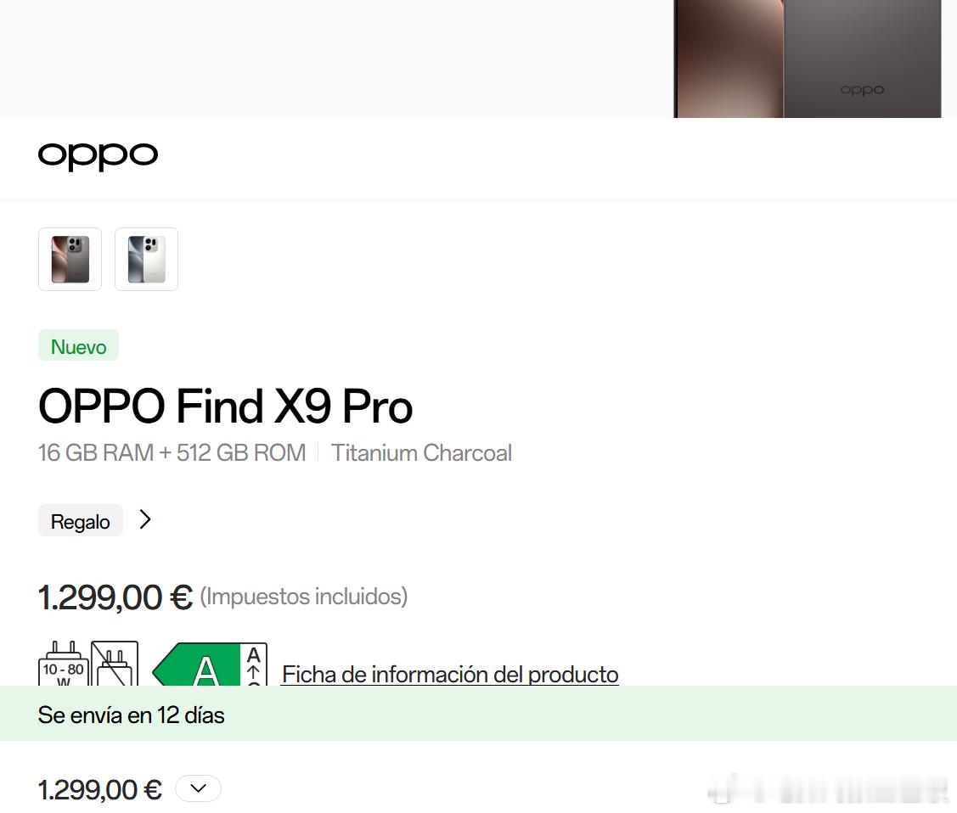The width and height of the screenshot is (957, 813).
Task: Expand the Regalo details chevron arrow
Action: [144, 519]
